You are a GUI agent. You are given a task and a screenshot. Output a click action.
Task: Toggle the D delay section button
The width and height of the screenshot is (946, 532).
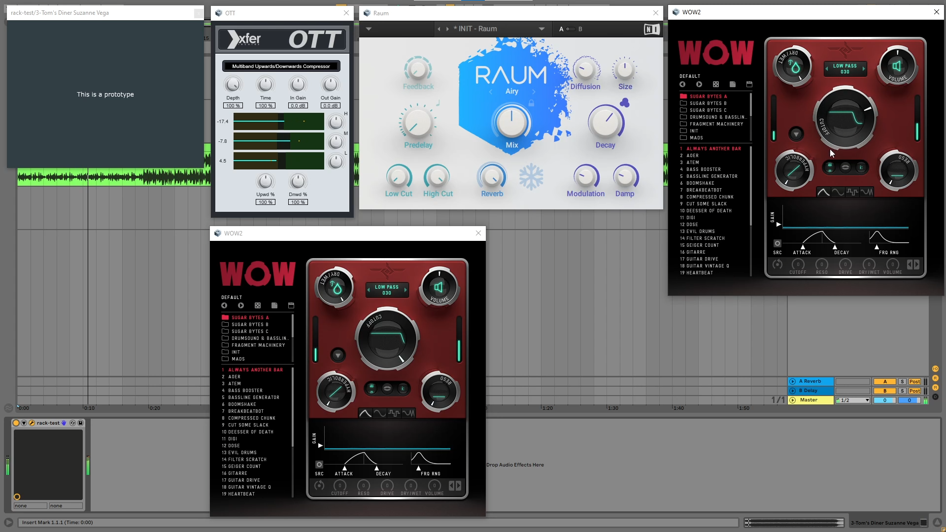[935, 397]
